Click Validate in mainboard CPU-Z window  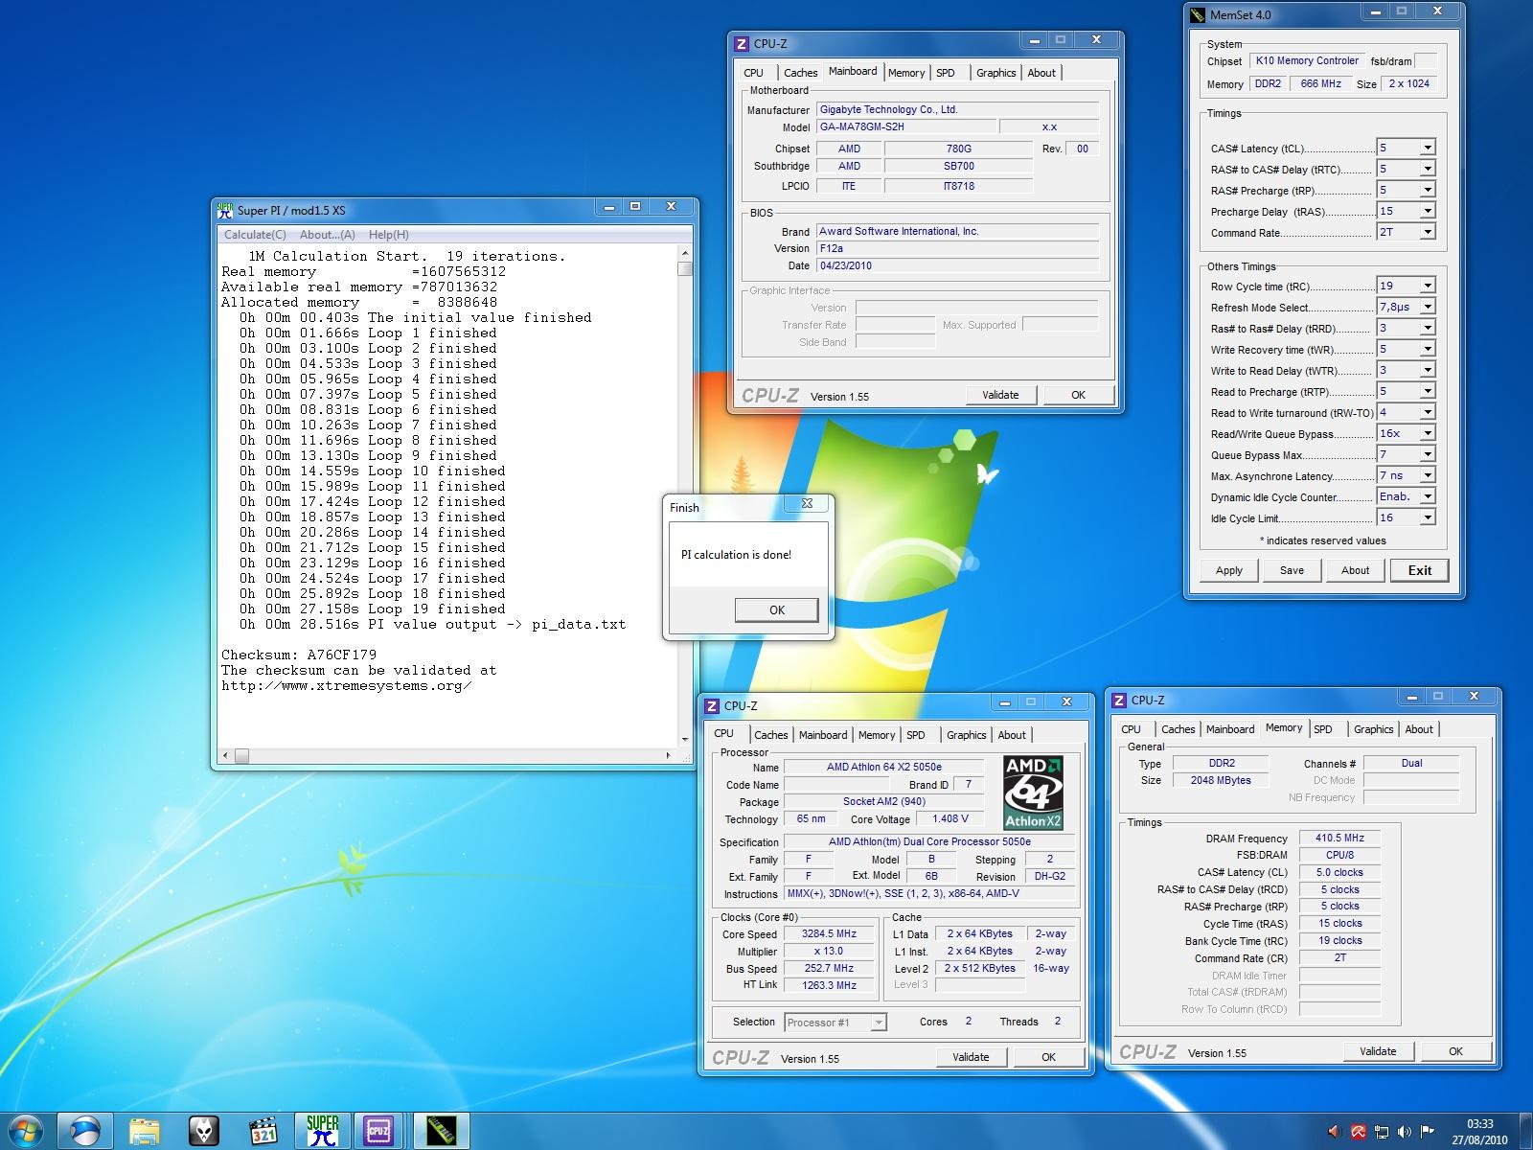pyautogui.click(x=1000, y=395)
